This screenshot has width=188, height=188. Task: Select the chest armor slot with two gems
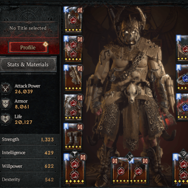[73, 49]
